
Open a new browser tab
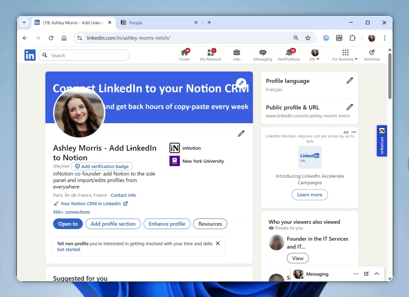coord(209,23)
